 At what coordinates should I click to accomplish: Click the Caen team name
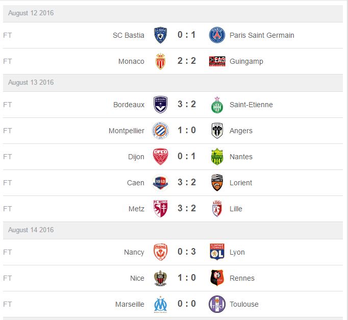click(x=136, y=183)
